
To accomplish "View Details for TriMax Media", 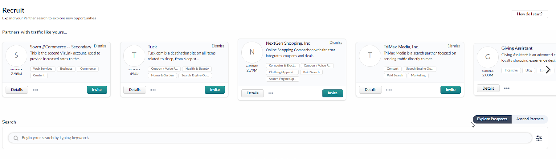I will pos(370,90).
